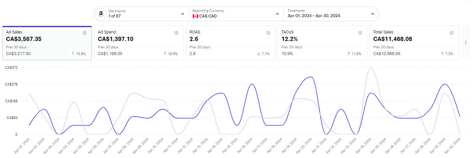Click the 12.2% TACoS value

pos(290,39)
